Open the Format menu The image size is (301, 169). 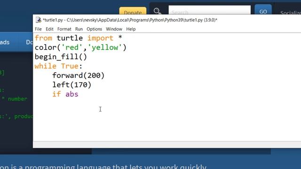click(64, 29)
